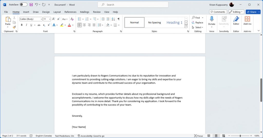This screenshot has width=263, height=138.
Task: Open the font name dropdown Calibri (Body)
Action: 31,19
